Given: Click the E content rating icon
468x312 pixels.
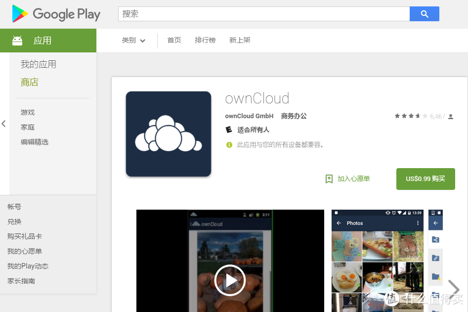Looking at the screenshot, I should tap(229, 130).
